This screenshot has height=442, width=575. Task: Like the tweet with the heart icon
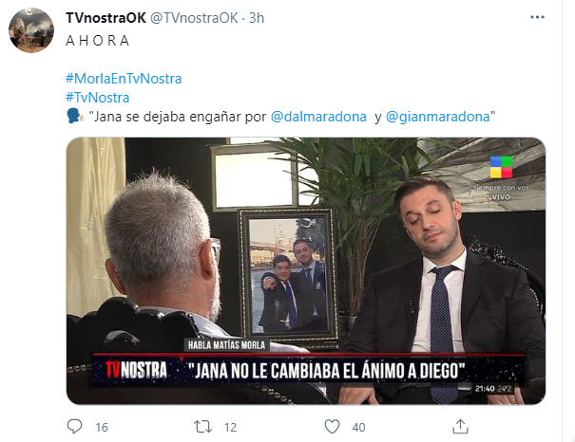[x=332, y=427]
